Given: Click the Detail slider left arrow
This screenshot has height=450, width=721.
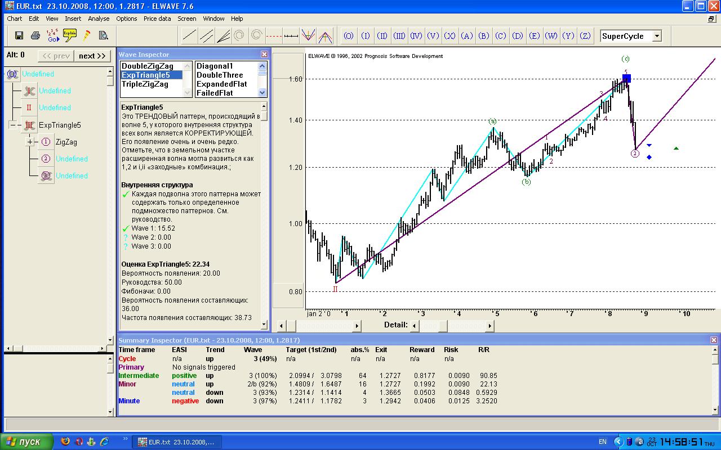Looking at the screenshot, I should pyautogui.click(x=415, y=326).
